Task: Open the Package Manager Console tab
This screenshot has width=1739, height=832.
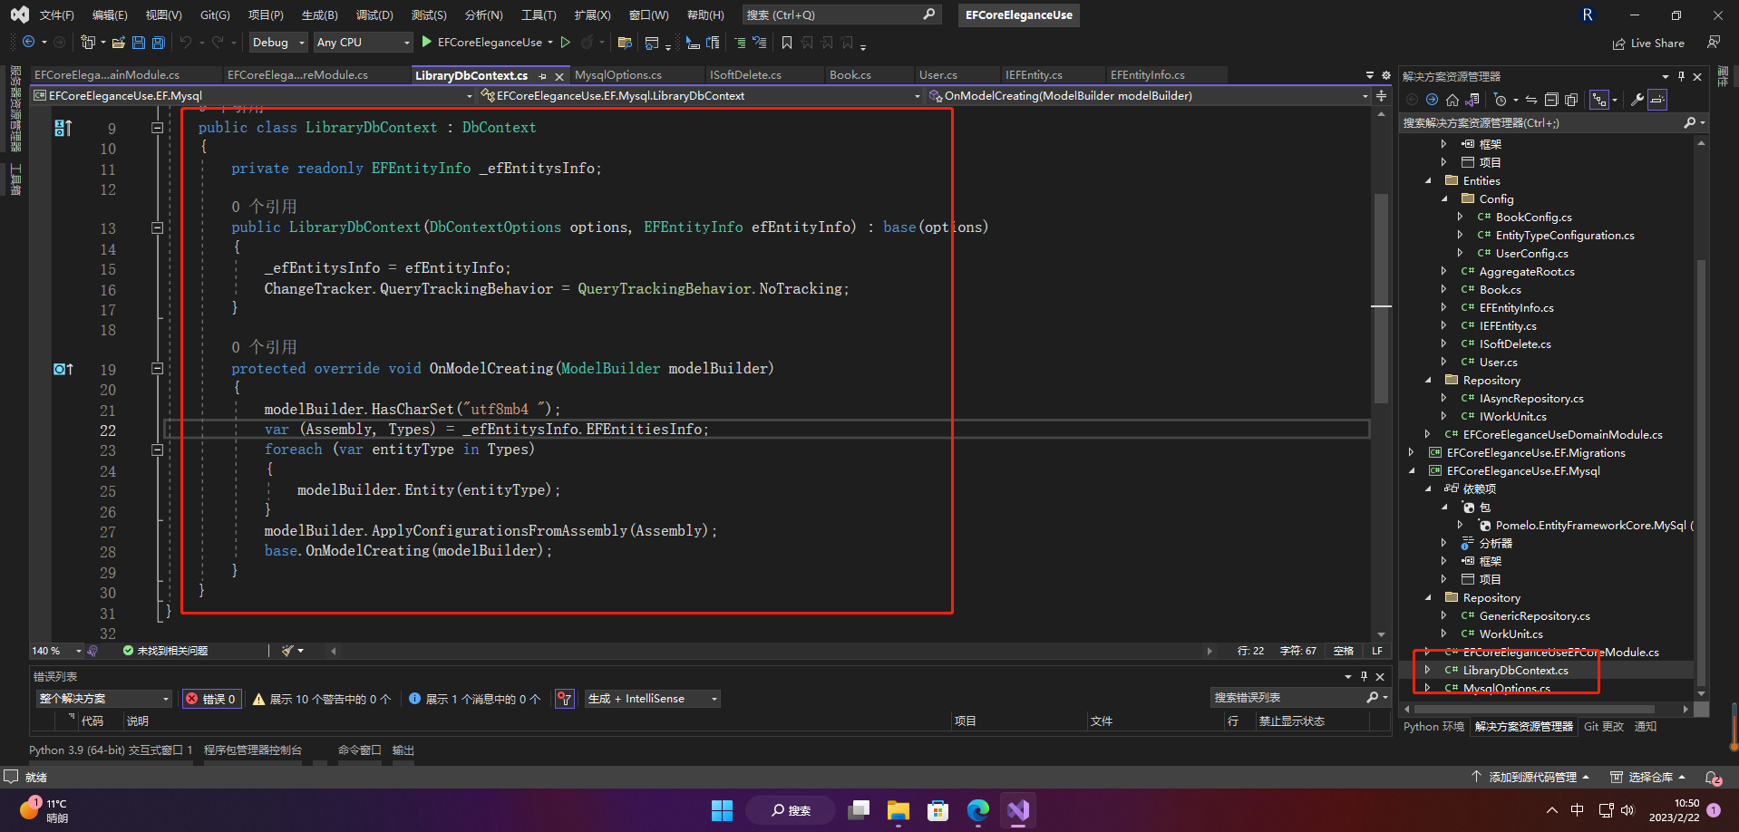Action: point(253,750)
